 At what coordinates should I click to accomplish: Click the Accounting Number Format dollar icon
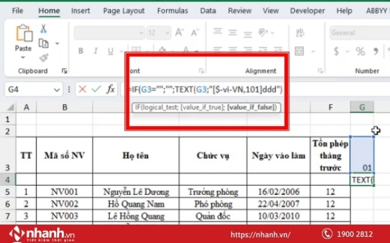pos(336,51)
